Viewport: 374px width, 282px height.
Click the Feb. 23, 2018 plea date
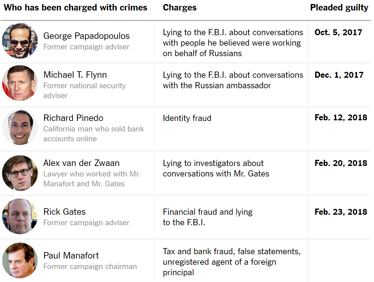point(341,212)
